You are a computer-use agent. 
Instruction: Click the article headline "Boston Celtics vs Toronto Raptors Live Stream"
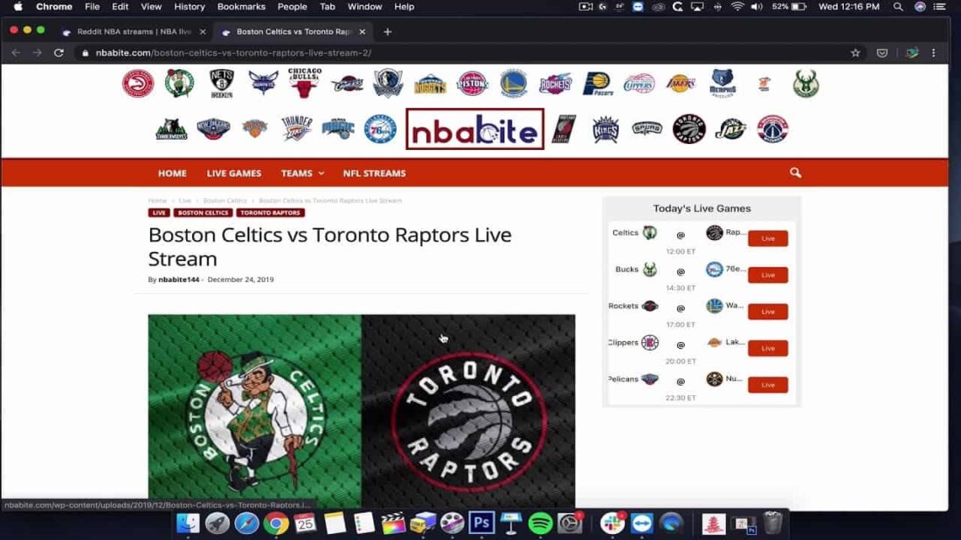coord(329,247)
